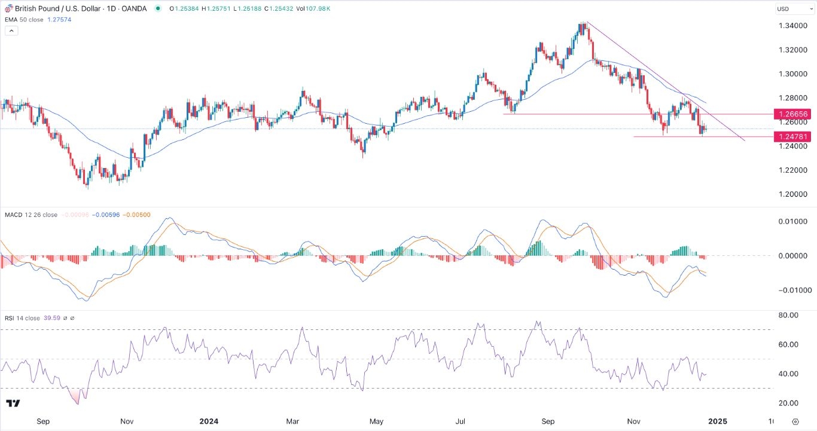Click the OANDA broker name in the title bar
The height and width of the screenshot is (431, 817).
point(135,8)
